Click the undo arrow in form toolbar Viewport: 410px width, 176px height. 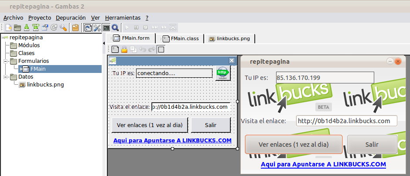tap(143, 49)
